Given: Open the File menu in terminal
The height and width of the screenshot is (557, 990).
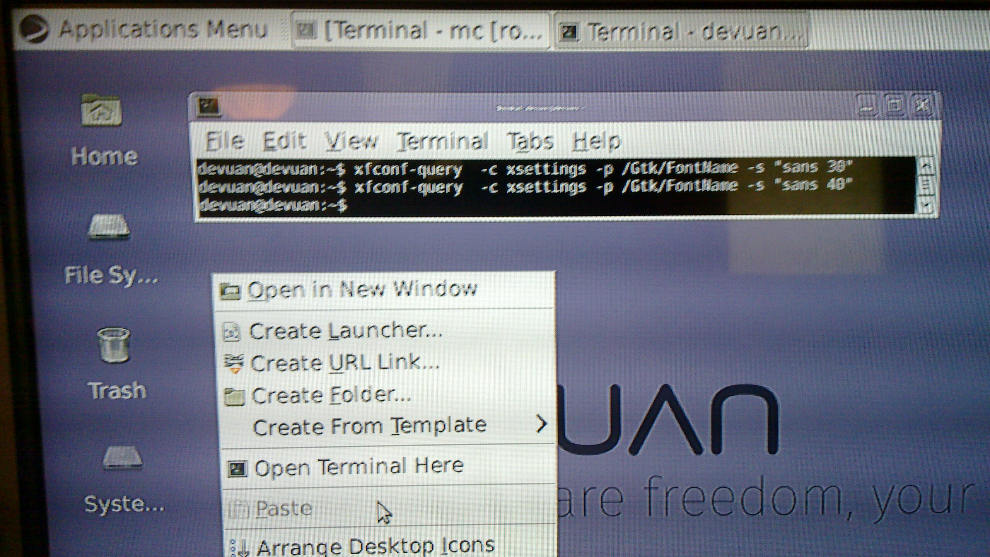Looking at the screenshot, I should coord(225,140).
